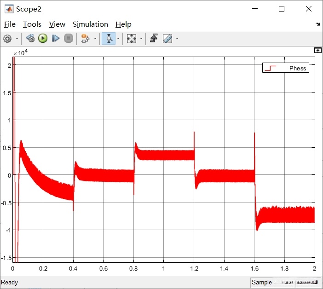Screen dimensions: 323x289
Task: Click the MATLAB logo in title bar
Action: [x=9, y=9]
